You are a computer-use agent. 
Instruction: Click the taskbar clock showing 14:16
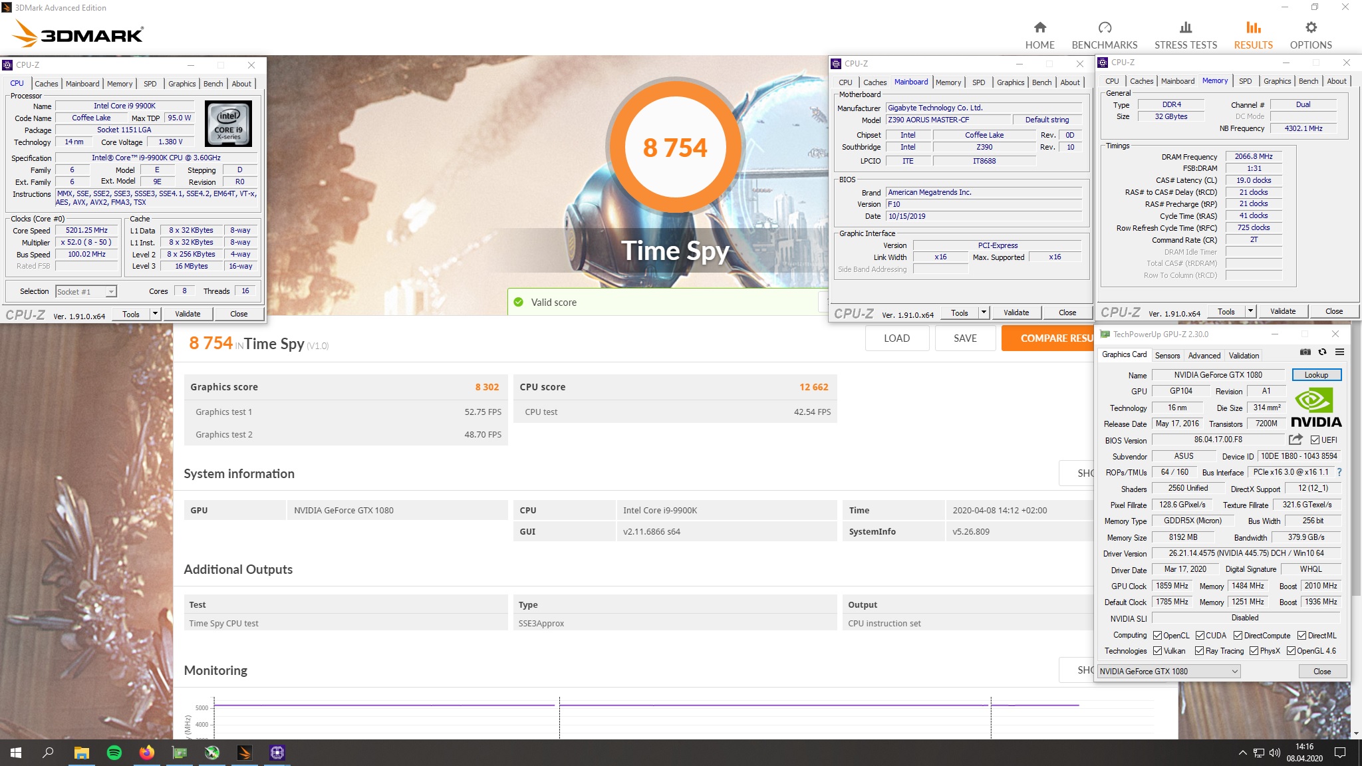click(x=1304, y=752)
